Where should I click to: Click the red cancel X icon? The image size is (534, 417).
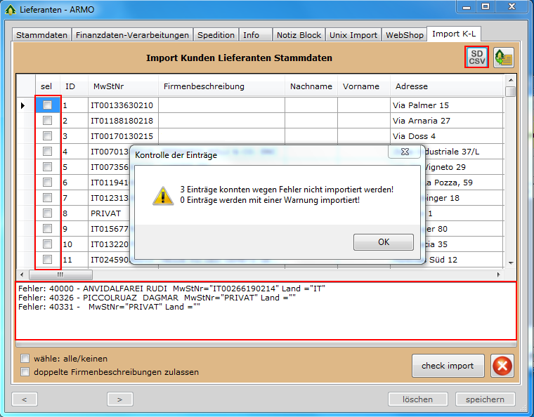tap(502, 365)
